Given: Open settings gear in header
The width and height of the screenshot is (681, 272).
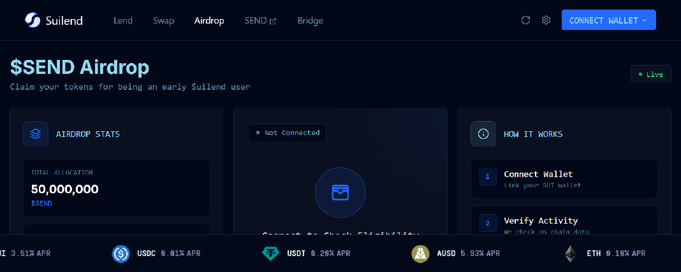Looking at the screenshot, I should [x=546, y=20].
